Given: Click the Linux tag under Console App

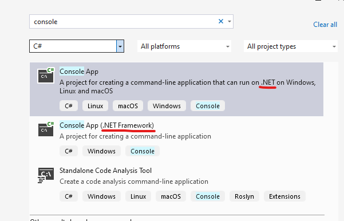Looking at the screenshot, I should (x=95, y=106).
